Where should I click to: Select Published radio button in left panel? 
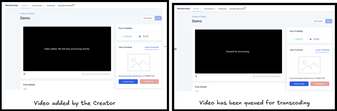120,36
